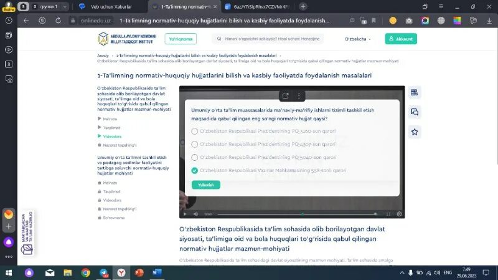Open the quiz three-dots options menu

[x=299, y=96]
